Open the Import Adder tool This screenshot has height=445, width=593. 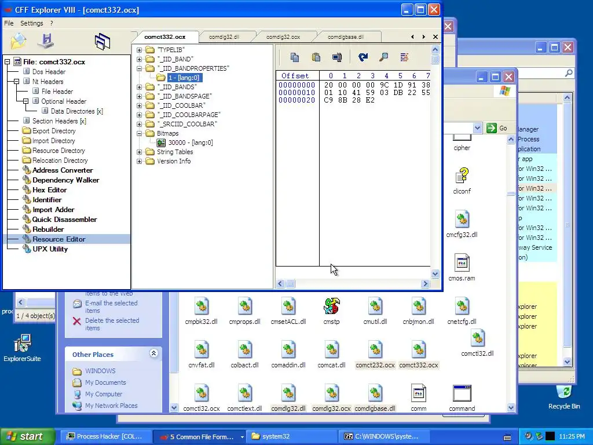[x=53, y=210]
